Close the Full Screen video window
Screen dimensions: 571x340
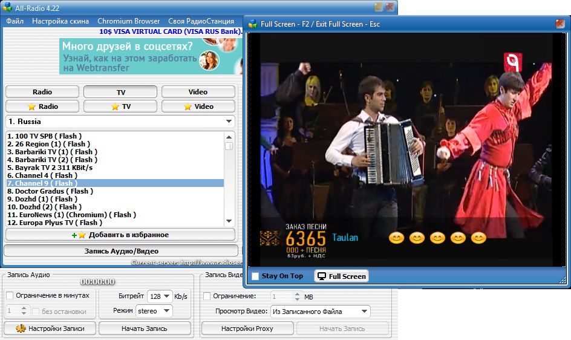(560, 24)
